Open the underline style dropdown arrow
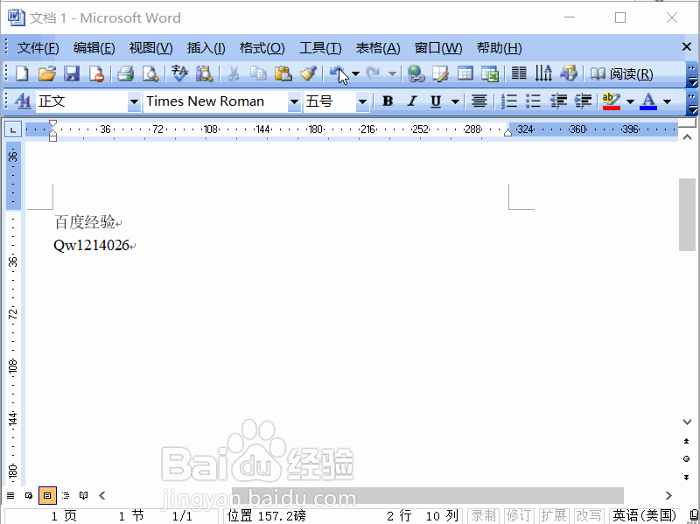Viewport: 700px width, 524px height. [455, 101]
